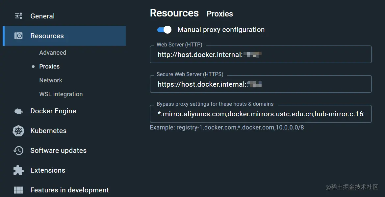The width and height of the screenshot is (385, 197).
Task: Disable Manual proxy configuration toggle
Action: [x=165, y=30]
